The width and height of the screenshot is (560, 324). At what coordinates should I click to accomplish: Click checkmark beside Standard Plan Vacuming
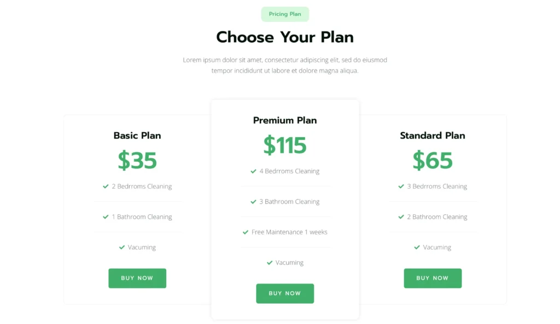coord(417,248)
